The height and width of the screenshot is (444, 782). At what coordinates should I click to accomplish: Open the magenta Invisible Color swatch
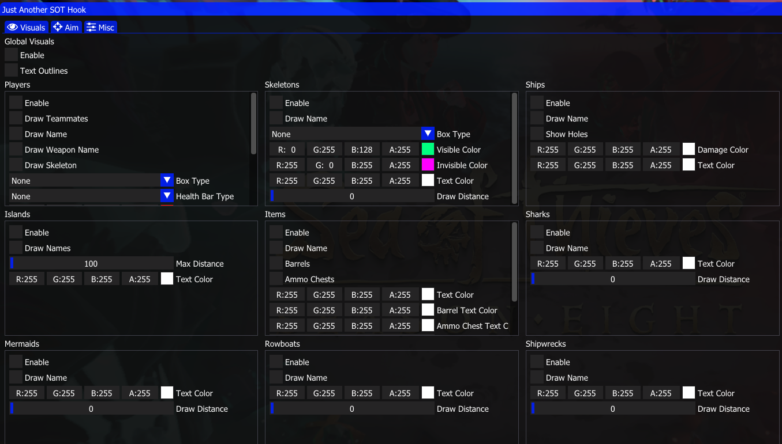[428, 165]
